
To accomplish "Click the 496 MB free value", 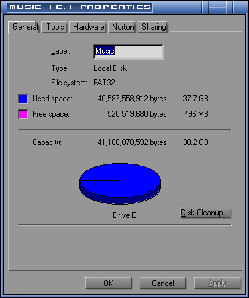I will tap(196, 114).
